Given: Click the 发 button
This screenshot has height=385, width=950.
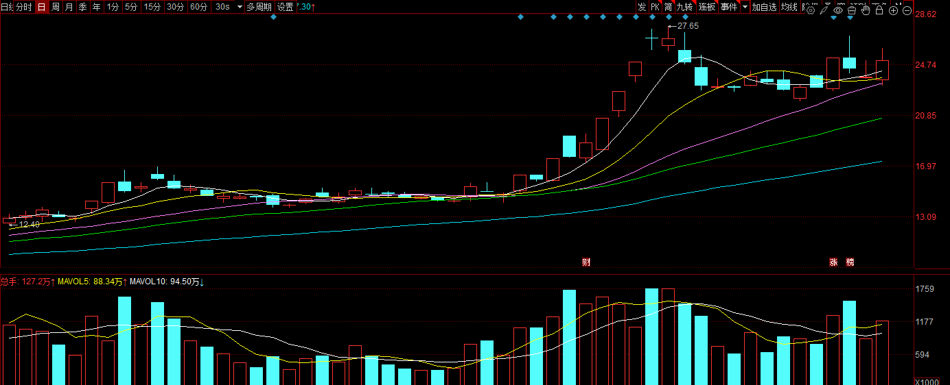Looking at the screenshot, I should click(x=642, y=7).
